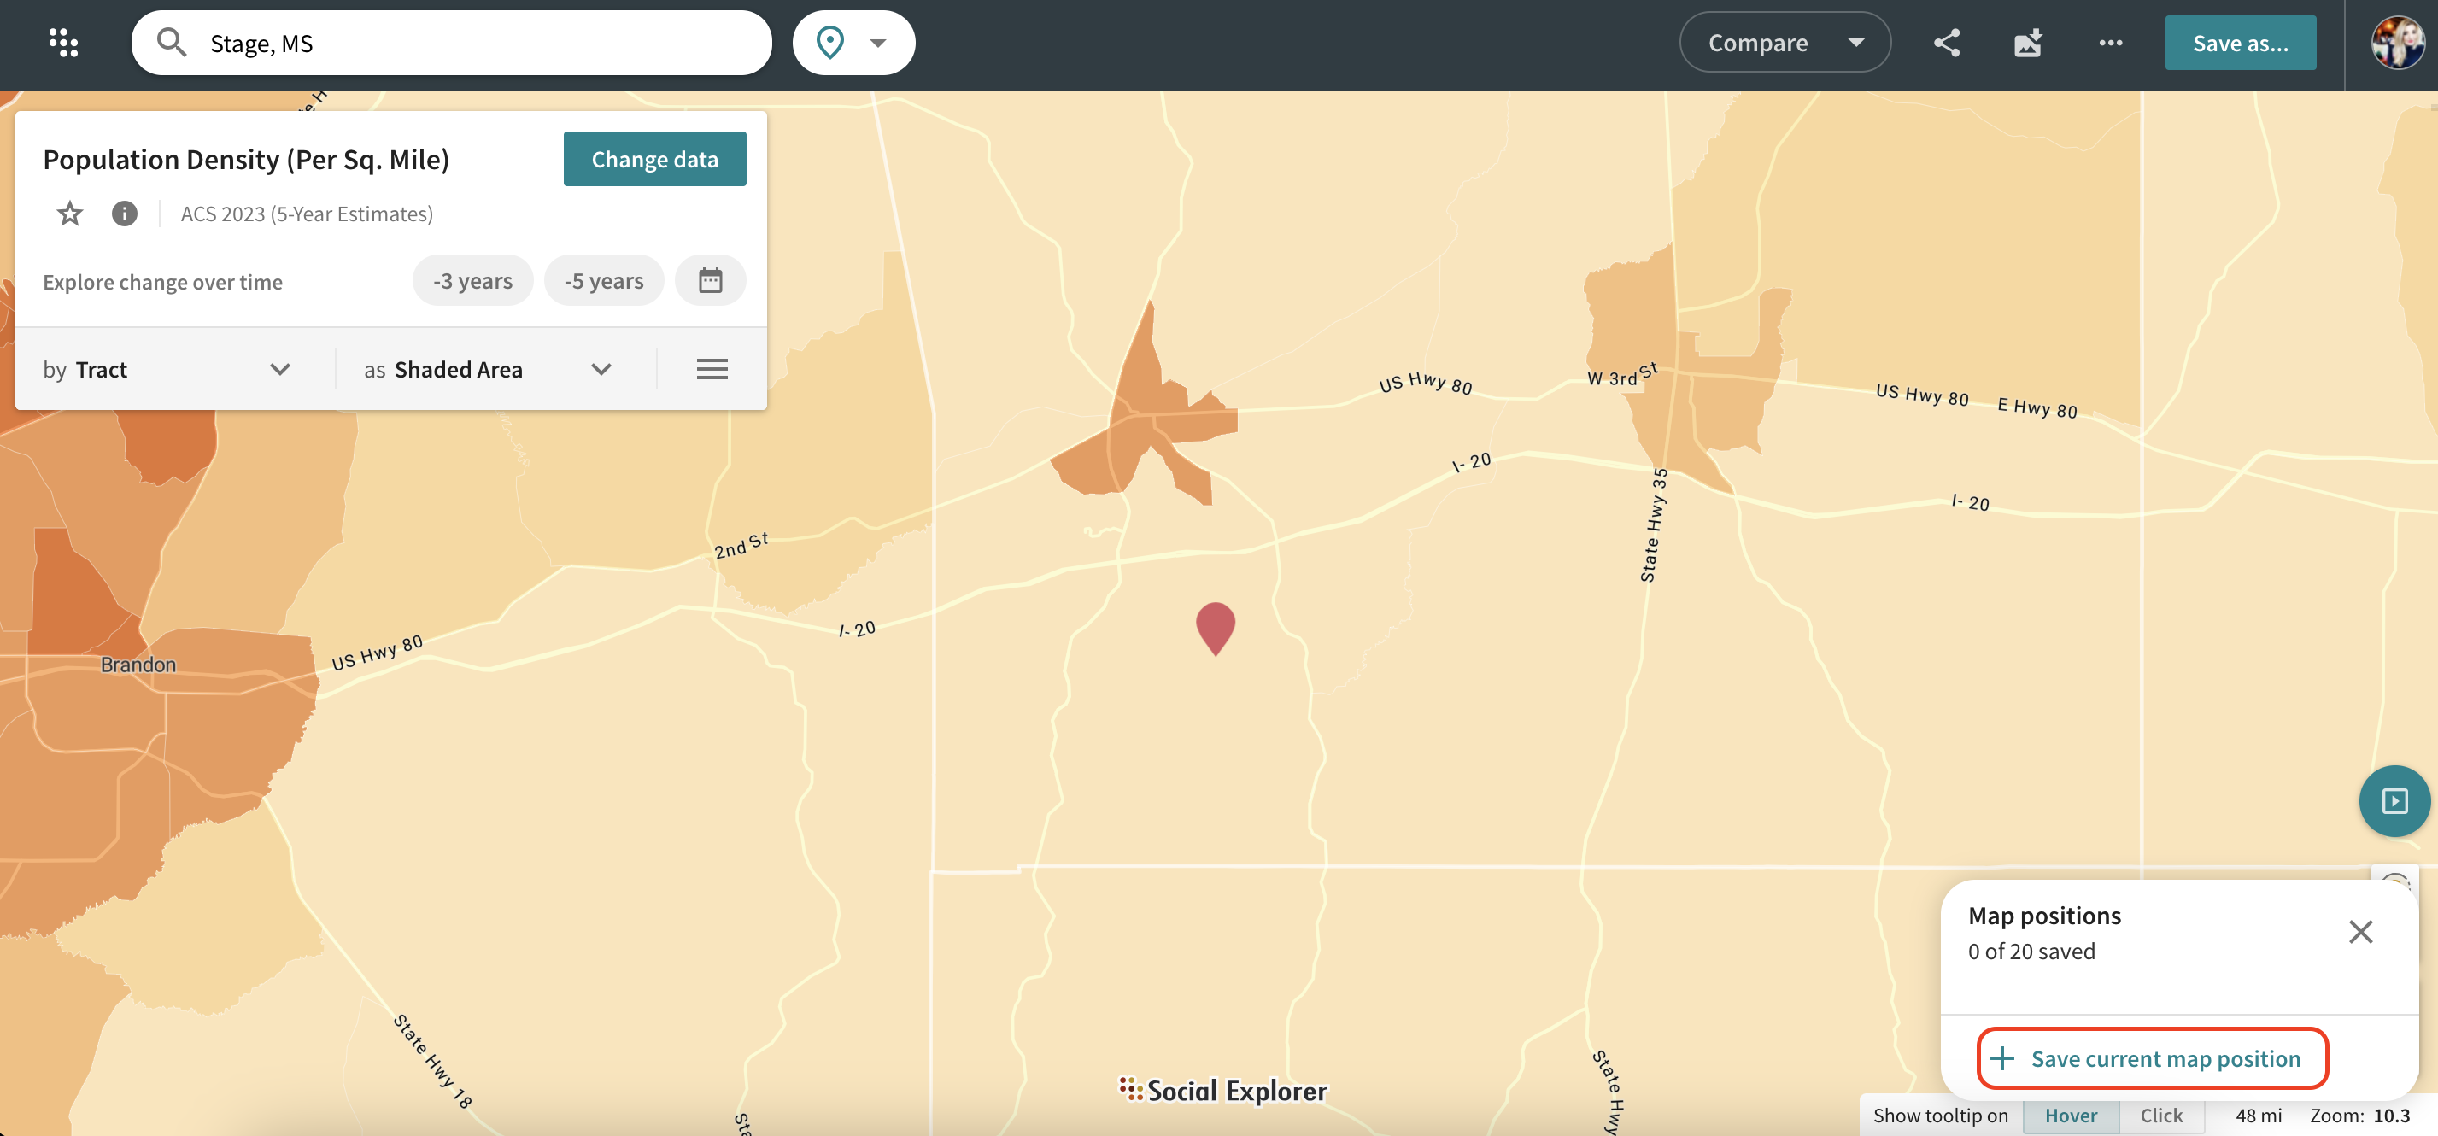This screenshot has width=2438, height=1136.
Task: Open location pin dropdown arrow
Action: (877, 43)
